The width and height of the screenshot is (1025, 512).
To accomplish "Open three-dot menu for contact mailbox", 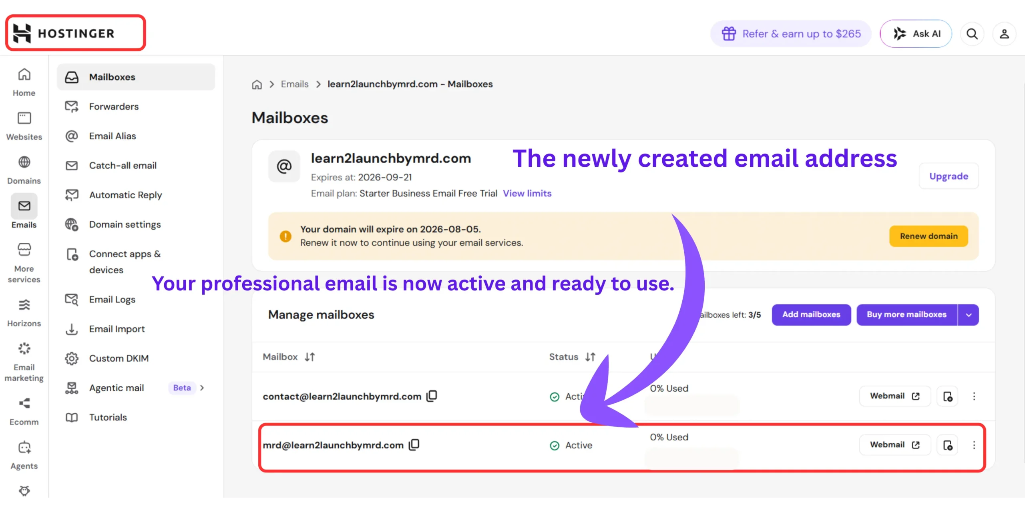I will (974, 396).
